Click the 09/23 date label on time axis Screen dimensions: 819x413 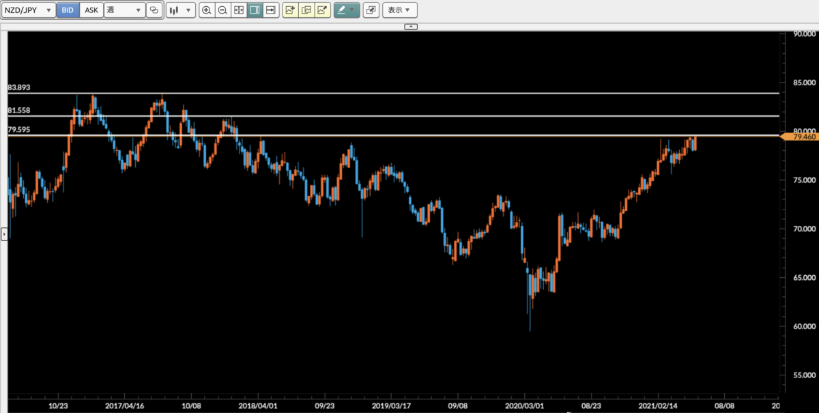click(324, 405)
